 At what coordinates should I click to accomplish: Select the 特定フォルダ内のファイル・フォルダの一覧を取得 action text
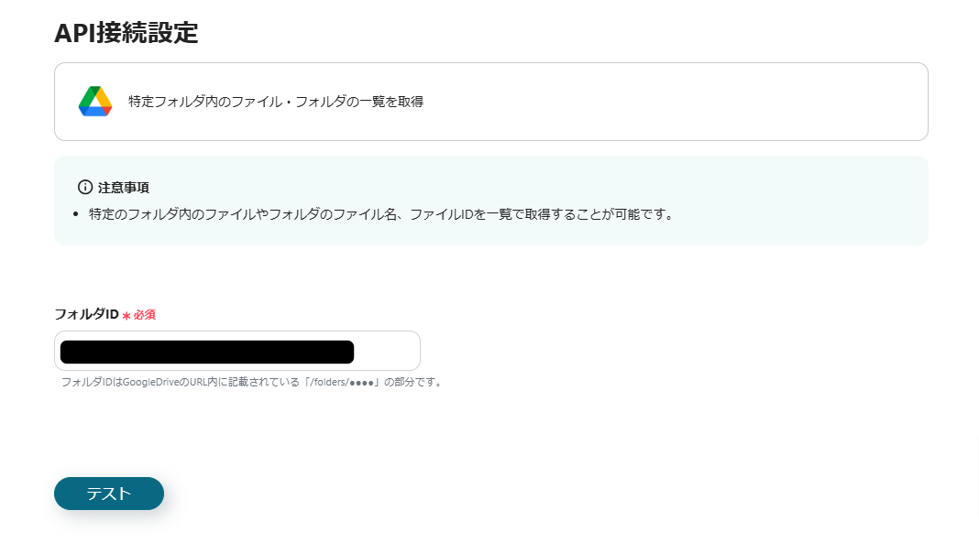(x=275, y=102)
